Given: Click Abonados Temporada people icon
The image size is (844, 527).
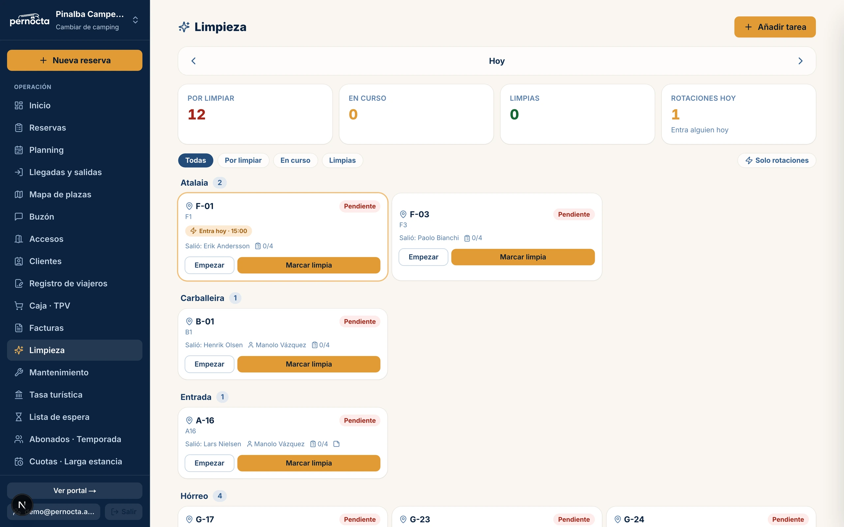Looking at the screenshot, I should pyautogui.click(x=19, y=439).
